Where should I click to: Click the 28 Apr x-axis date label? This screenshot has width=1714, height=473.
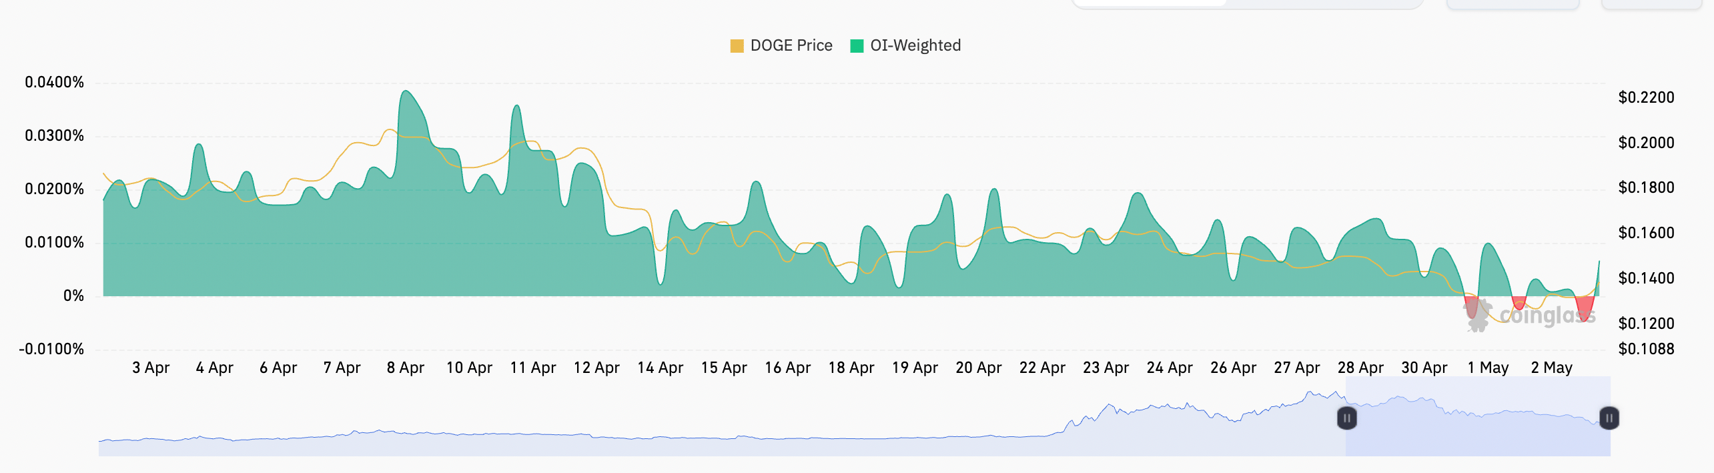pos(1360,368)
